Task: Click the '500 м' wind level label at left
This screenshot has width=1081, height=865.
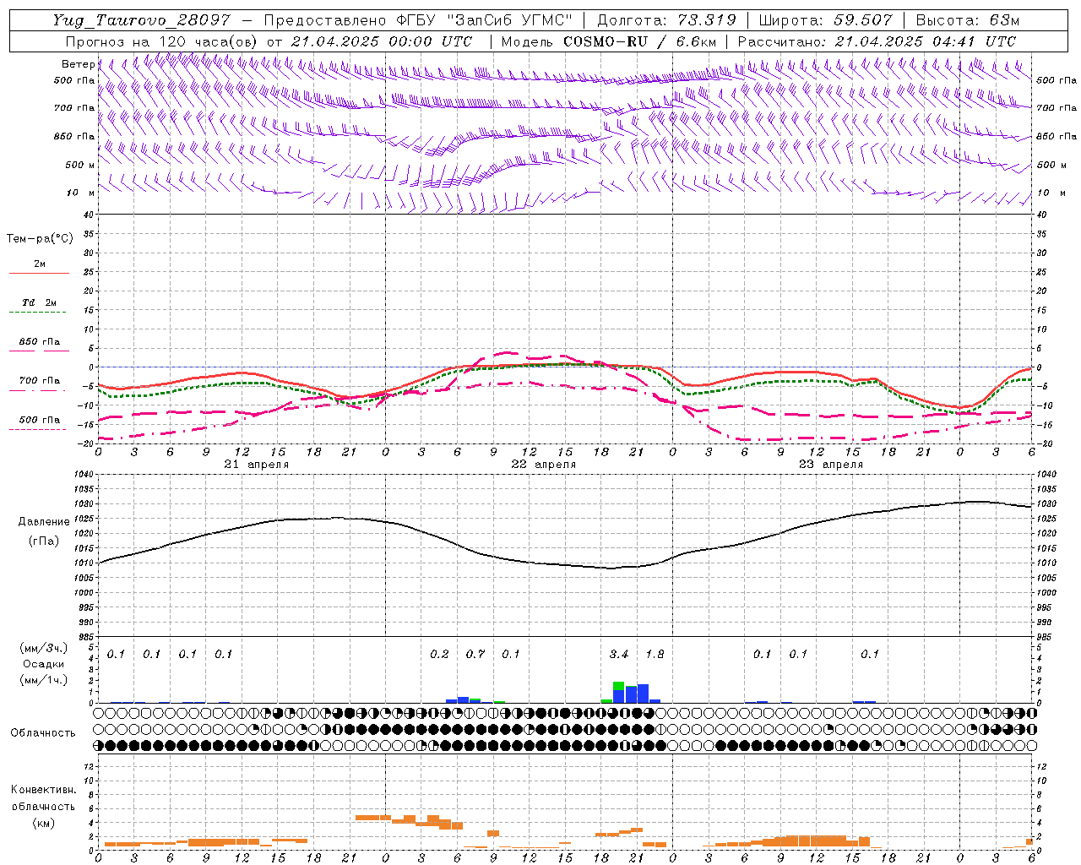Action: [x=80, y=165]
